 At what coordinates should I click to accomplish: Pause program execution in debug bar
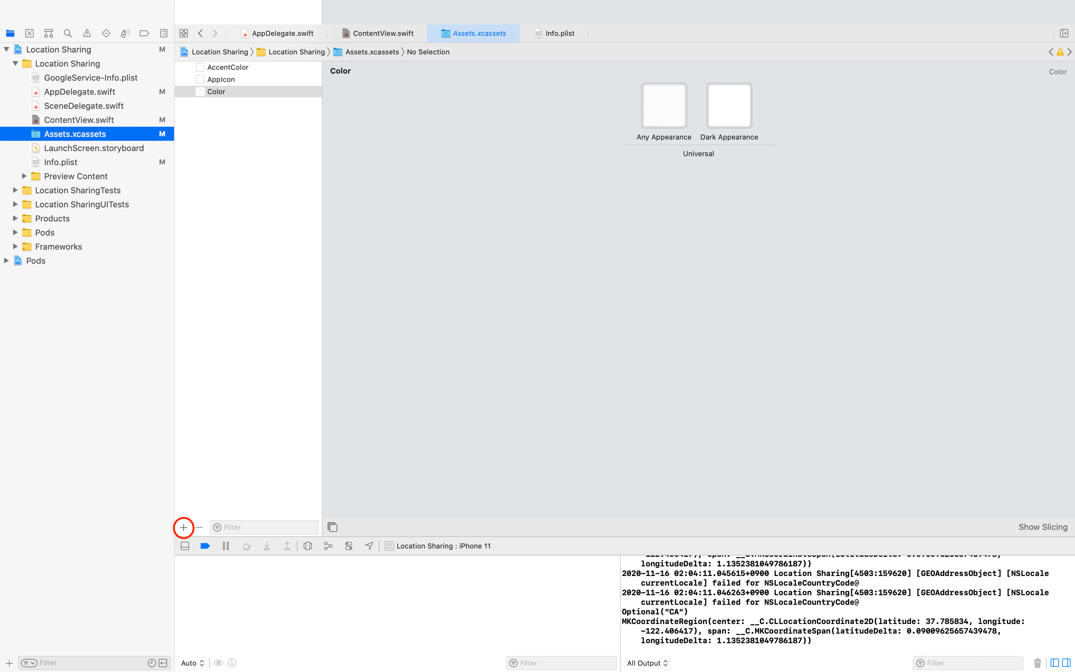(226, 546)
